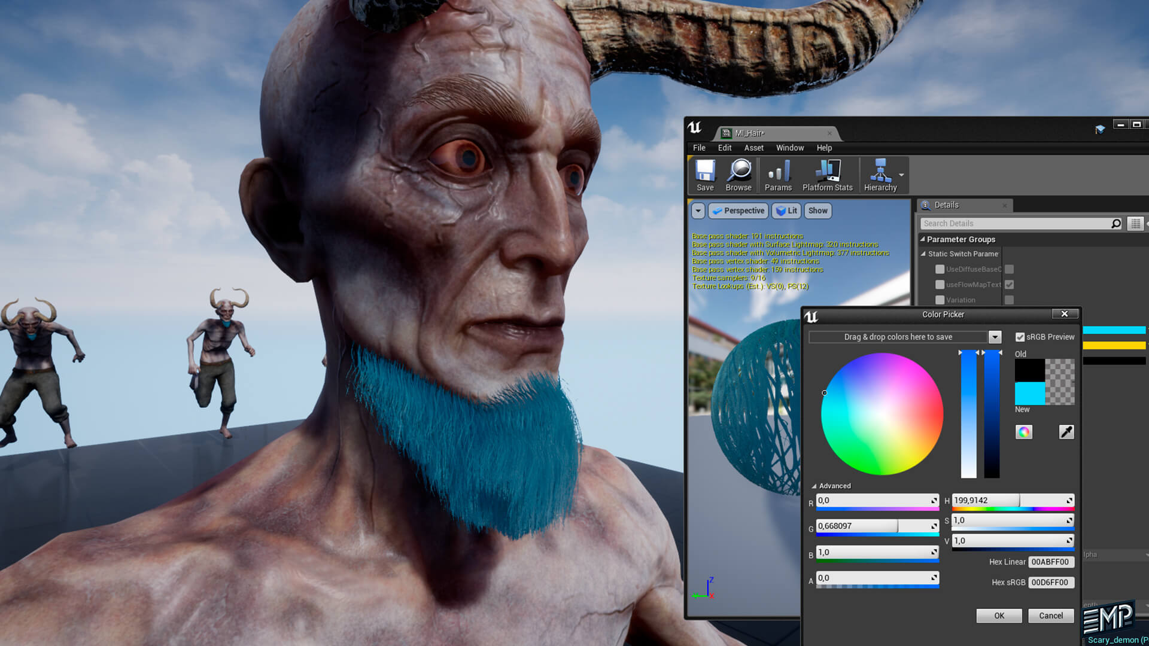Toggle the Variation override checkbox

pyautogui.click(x=940, y=300)
